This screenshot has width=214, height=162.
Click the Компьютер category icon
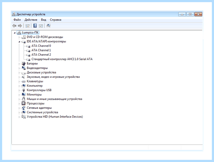tap(24, 86)
